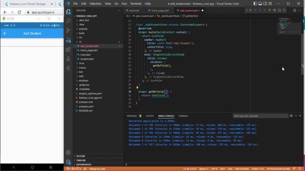Toggle secondary side bar layout icon
This screenshot has height=171, width=305.
tap(265, 4)
